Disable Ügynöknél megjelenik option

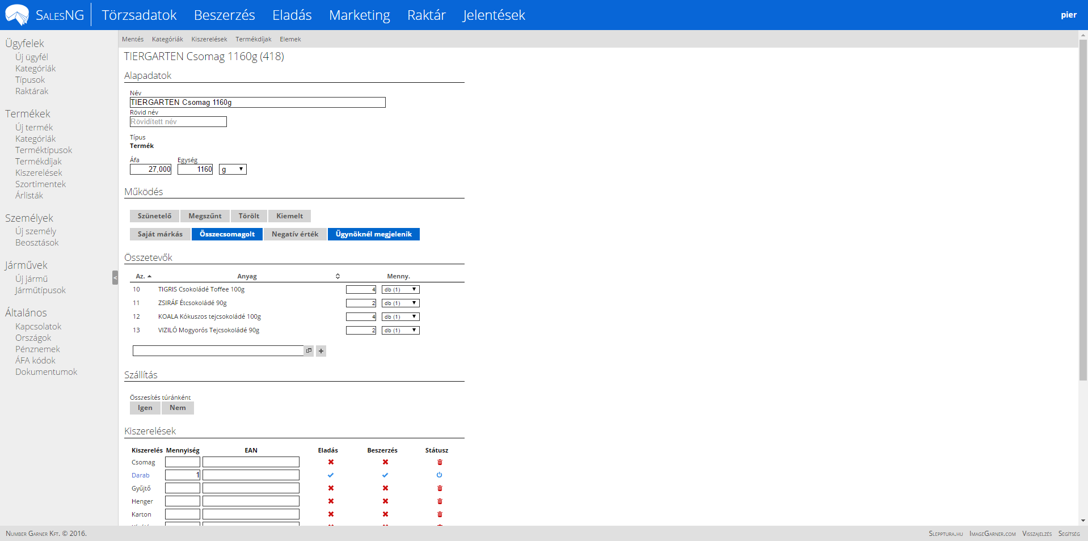click(374, 234)
